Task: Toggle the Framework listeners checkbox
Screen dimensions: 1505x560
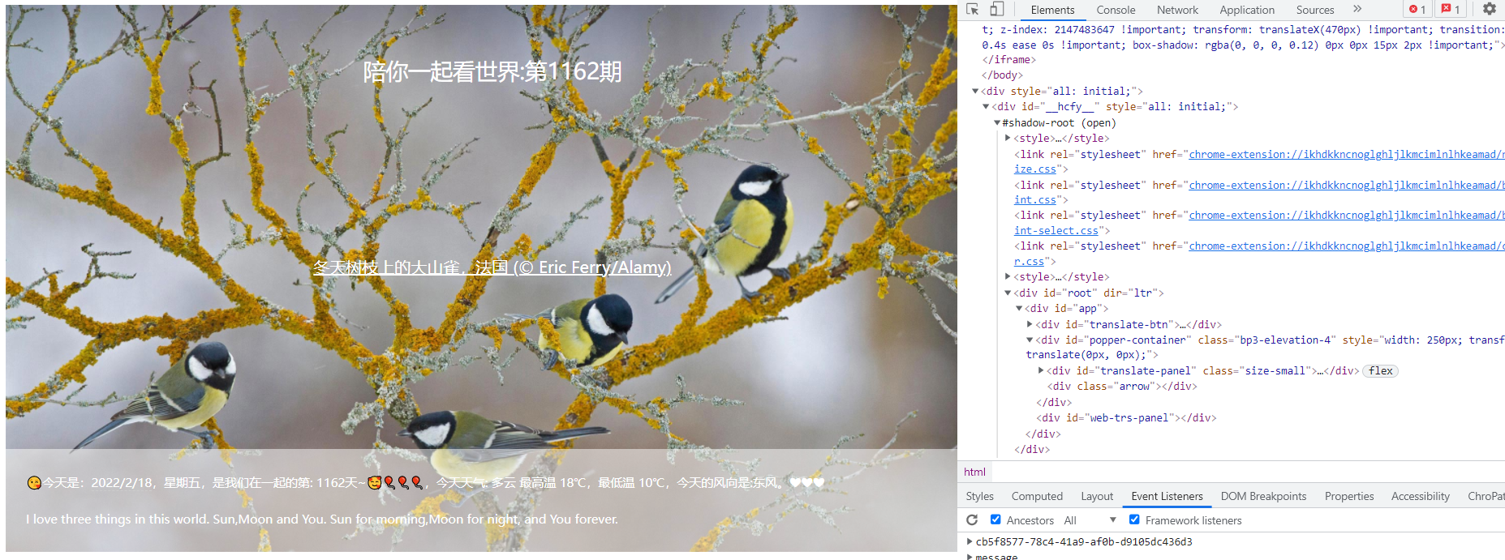Action: [1134, 520]
